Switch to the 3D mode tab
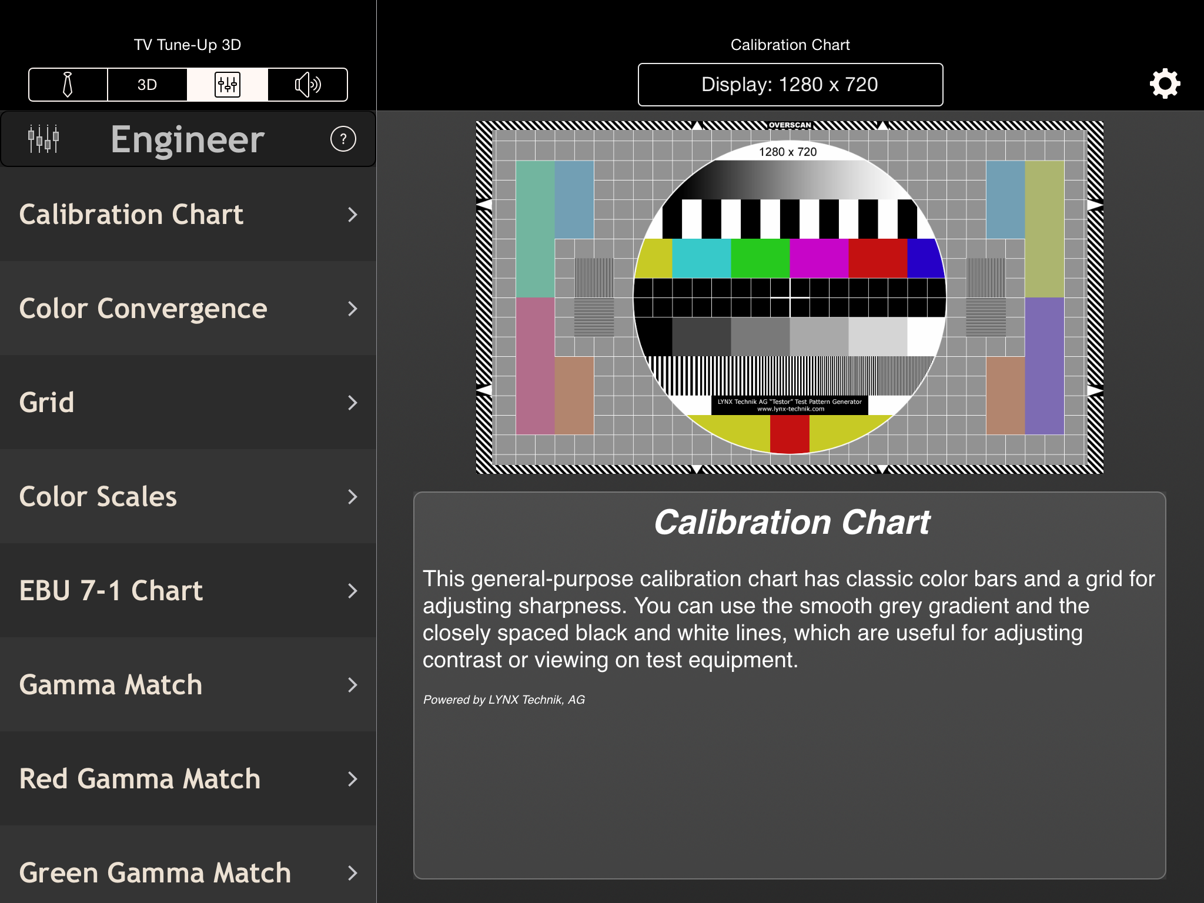The image size is (1204, 903). pyautogui.click(x=147, y=85)
